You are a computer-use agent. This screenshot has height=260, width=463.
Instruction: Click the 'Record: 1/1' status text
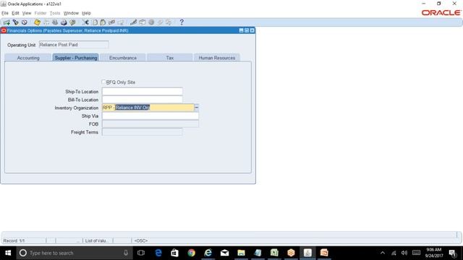[14, 240]
